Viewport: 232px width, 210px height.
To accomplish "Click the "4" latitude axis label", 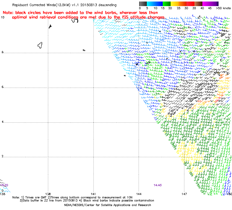I will click(2, 122).
